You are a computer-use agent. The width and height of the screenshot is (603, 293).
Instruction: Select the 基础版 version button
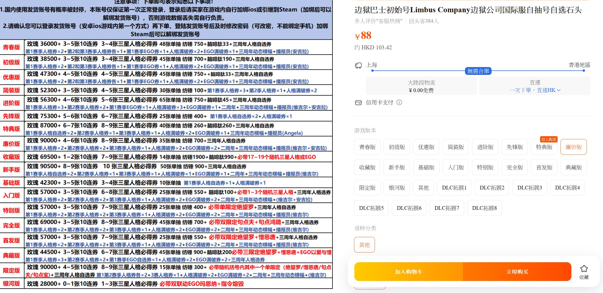426,168
